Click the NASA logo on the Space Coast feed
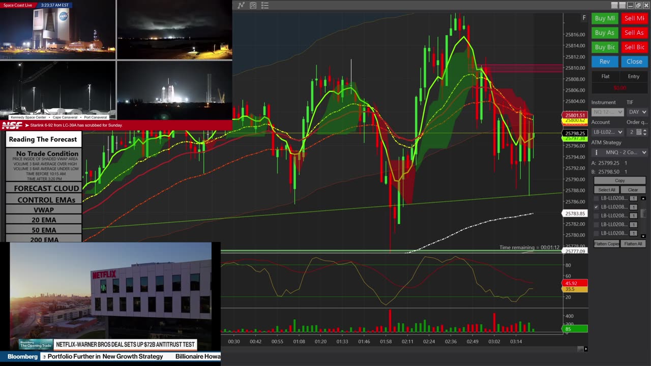 click(x=63, y=17)
